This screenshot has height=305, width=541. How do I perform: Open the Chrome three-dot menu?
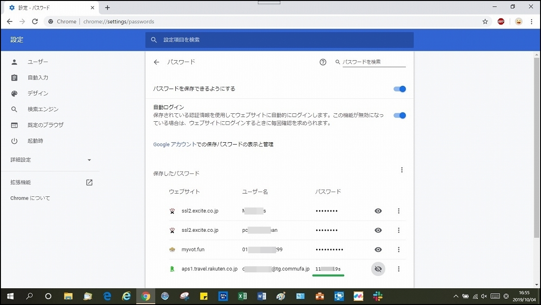coord(531,21)
